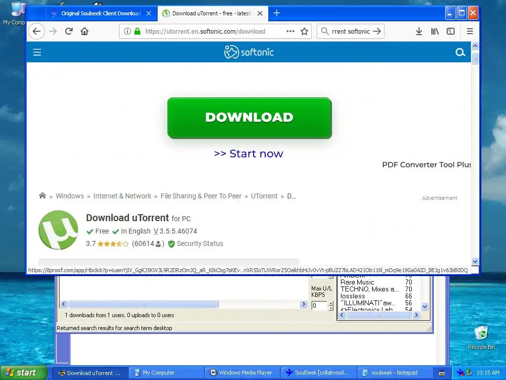Screen dimensions: 506x380
Task: Close the Download uTorrent tab
Action: coord(260,13)
